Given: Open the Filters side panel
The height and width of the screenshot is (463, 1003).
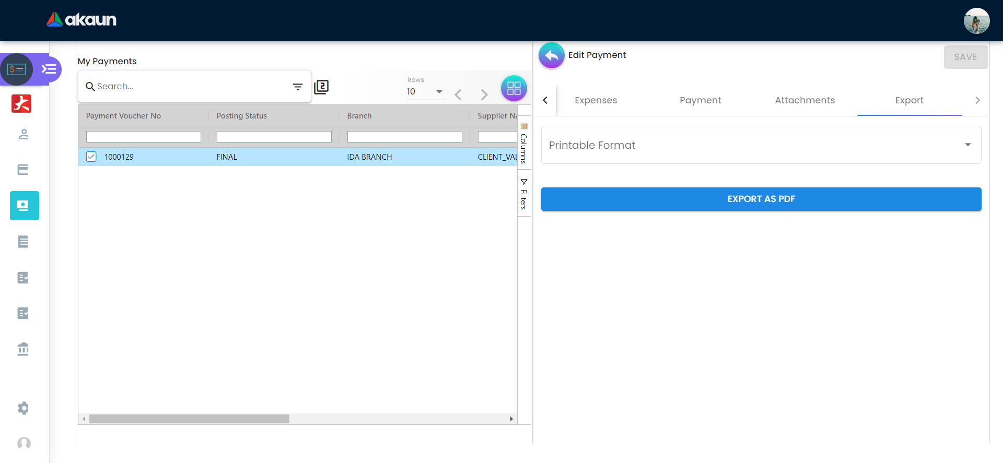Looking at the screenshot, I should [x=524, y=194].
